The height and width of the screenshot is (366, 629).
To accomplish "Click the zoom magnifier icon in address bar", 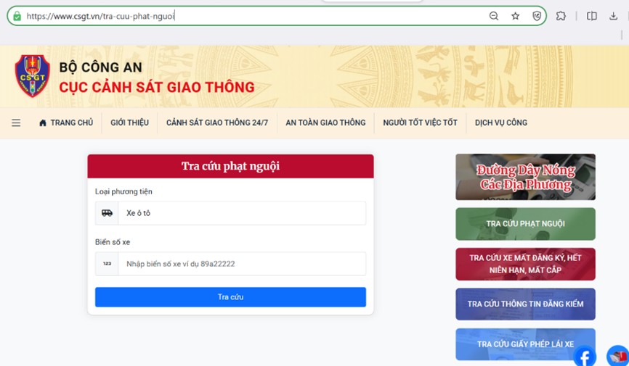I will (x=494, y=16).
